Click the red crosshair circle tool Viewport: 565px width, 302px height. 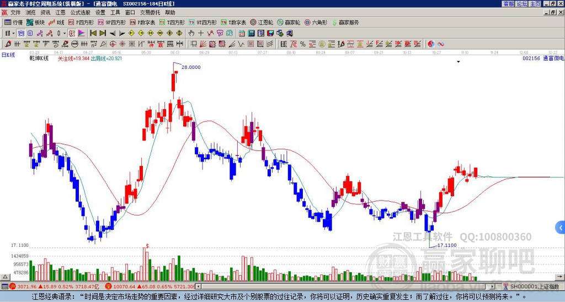point(113,44)
